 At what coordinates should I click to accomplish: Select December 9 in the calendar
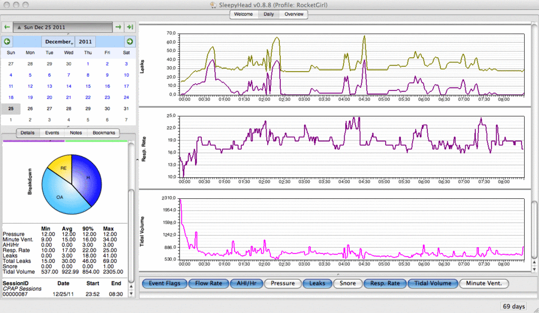[107, 75]
